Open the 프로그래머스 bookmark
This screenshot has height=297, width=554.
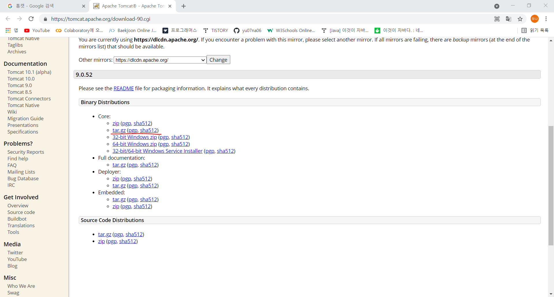[x=179, y=30]
